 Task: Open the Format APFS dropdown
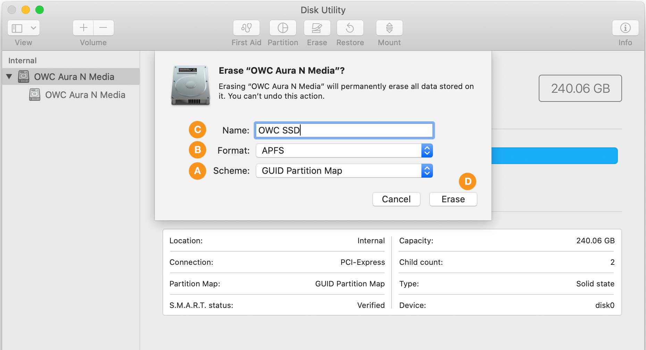click(x=344, y=150)
